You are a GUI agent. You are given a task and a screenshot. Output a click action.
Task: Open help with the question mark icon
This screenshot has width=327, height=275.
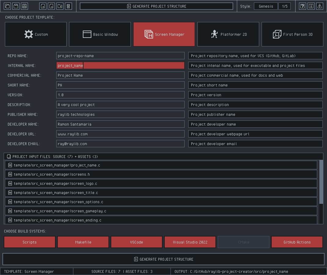[303, 6]
